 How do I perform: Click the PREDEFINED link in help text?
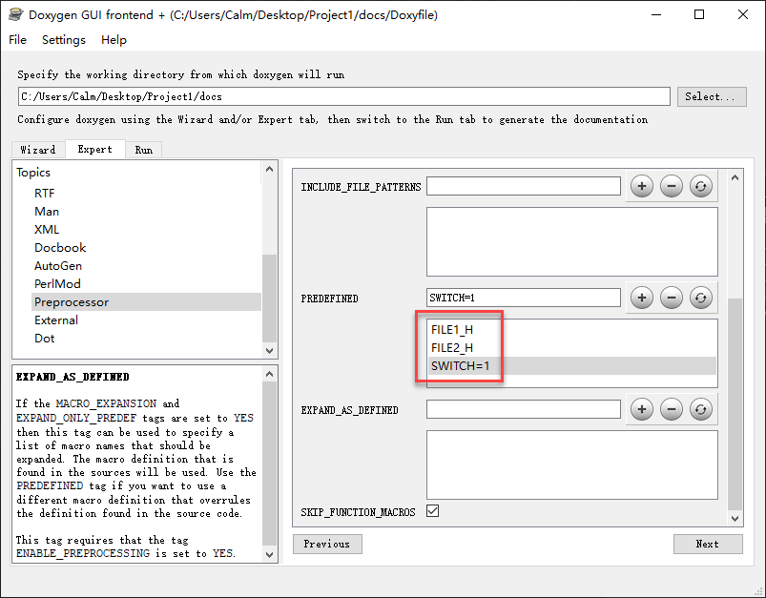[x=50, y=485]
